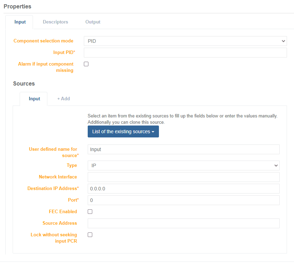Click the List of the existing sources button
Image resolution: width=294 pixels, height=264 pixels.
[x=123, y=131]
